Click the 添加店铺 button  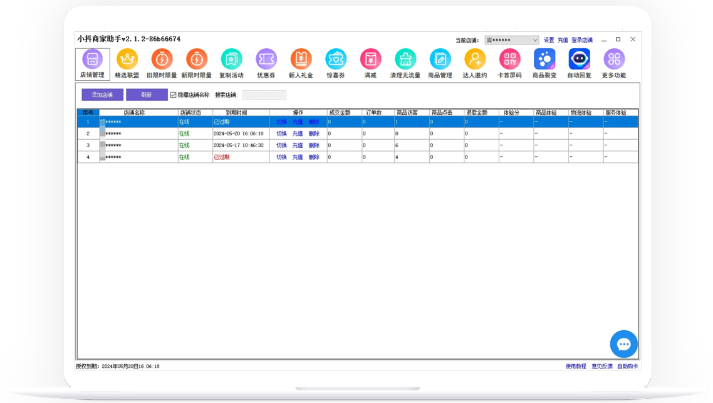pos(102,95)
